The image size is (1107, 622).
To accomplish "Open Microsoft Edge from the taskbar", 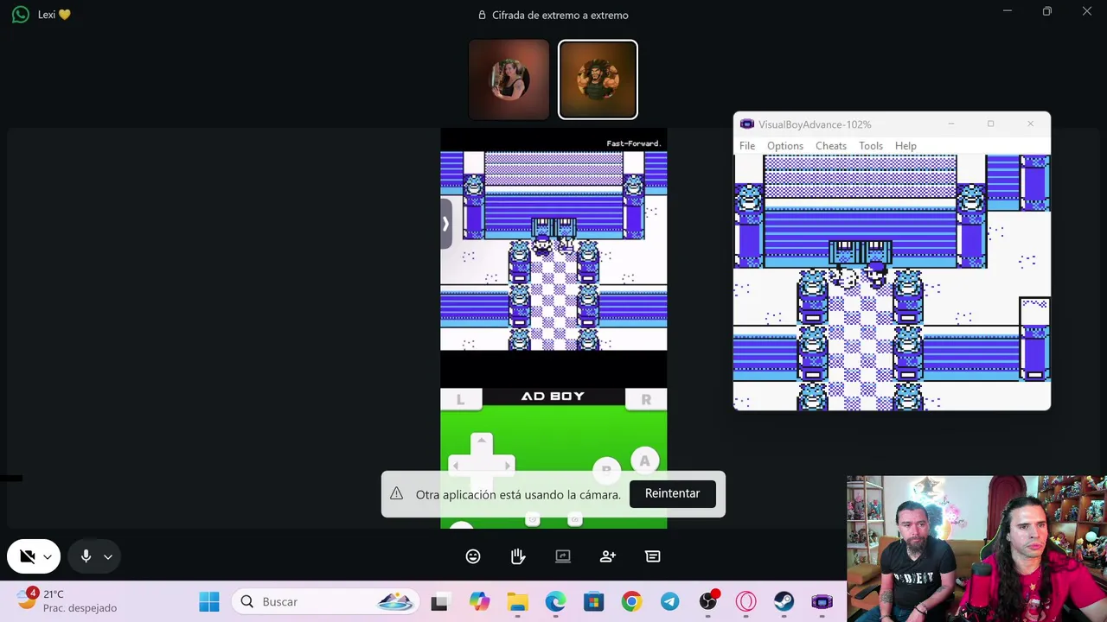I will (555, 601).
